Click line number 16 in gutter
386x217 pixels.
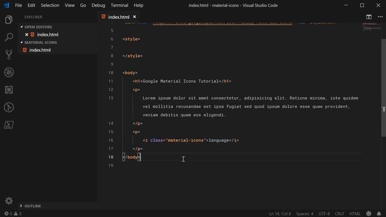[111, 140]
